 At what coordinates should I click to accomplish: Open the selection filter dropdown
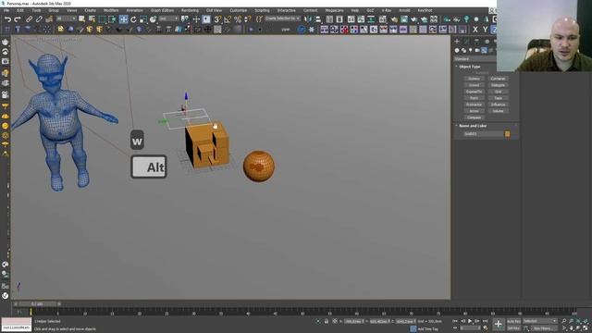(66, 18)
